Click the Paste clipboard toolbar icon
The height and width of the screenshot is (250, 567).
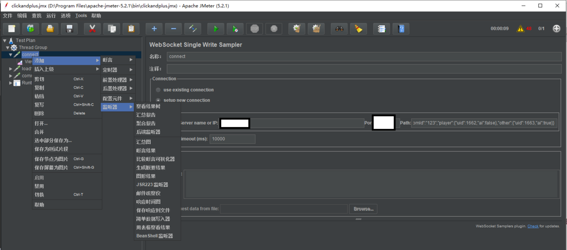(x=131, y=28)
